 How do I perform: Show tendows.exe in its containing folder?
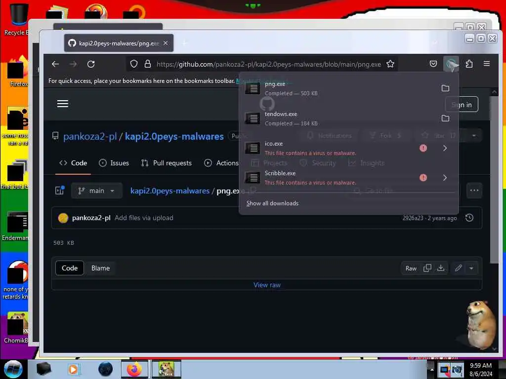[445, 118]
